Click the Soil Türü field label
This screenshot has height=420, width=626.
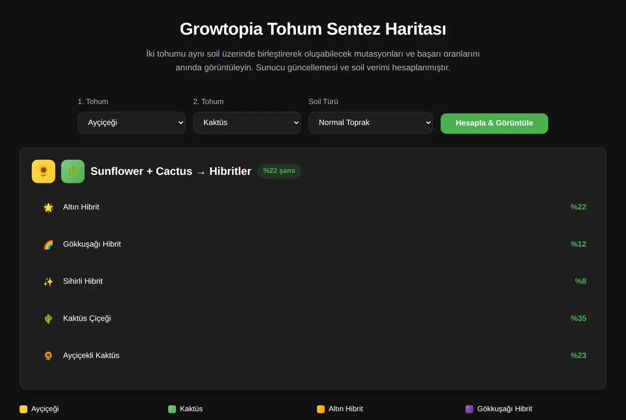[323, 102]
